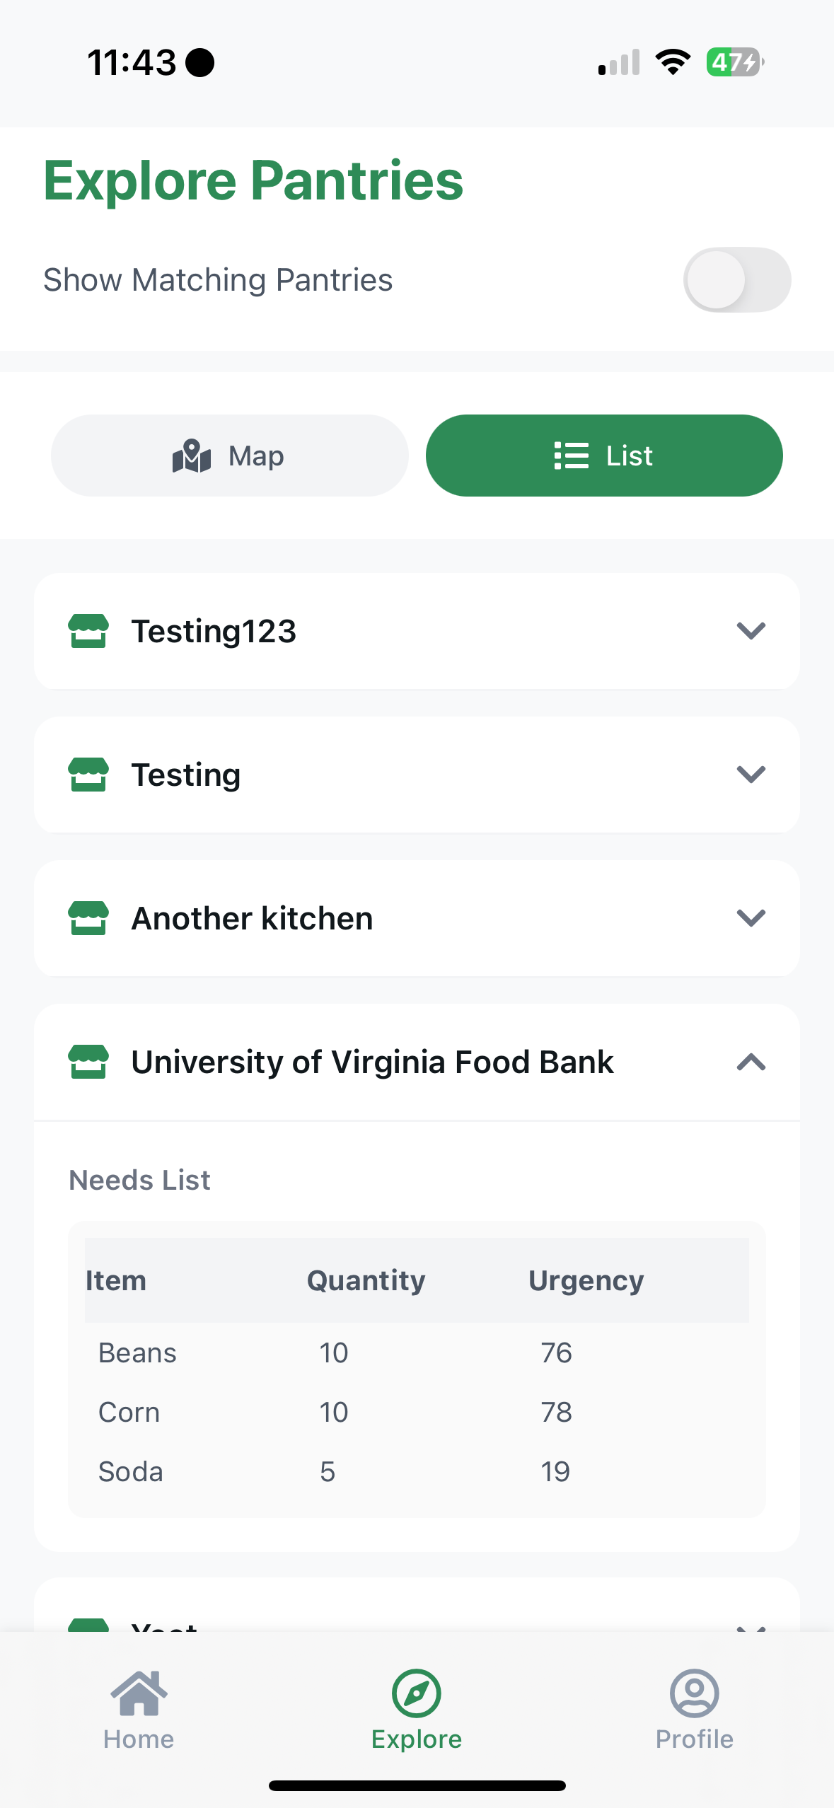Enable Show Matching Pantries switch
Screen dimensions: 834x1808
coord(736,279)
